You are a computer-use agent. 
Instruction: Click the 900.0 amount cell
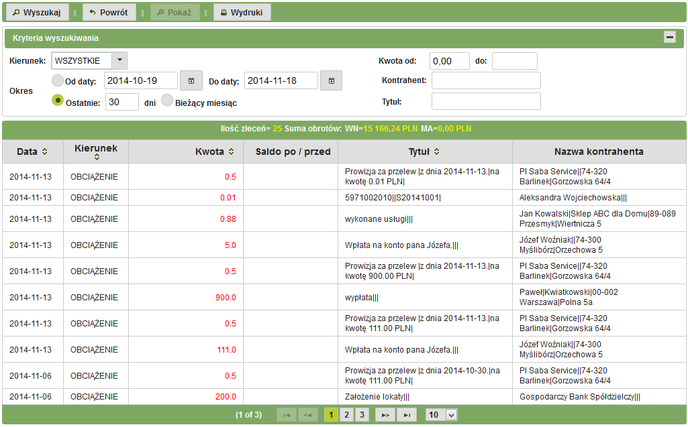[186, 297]
